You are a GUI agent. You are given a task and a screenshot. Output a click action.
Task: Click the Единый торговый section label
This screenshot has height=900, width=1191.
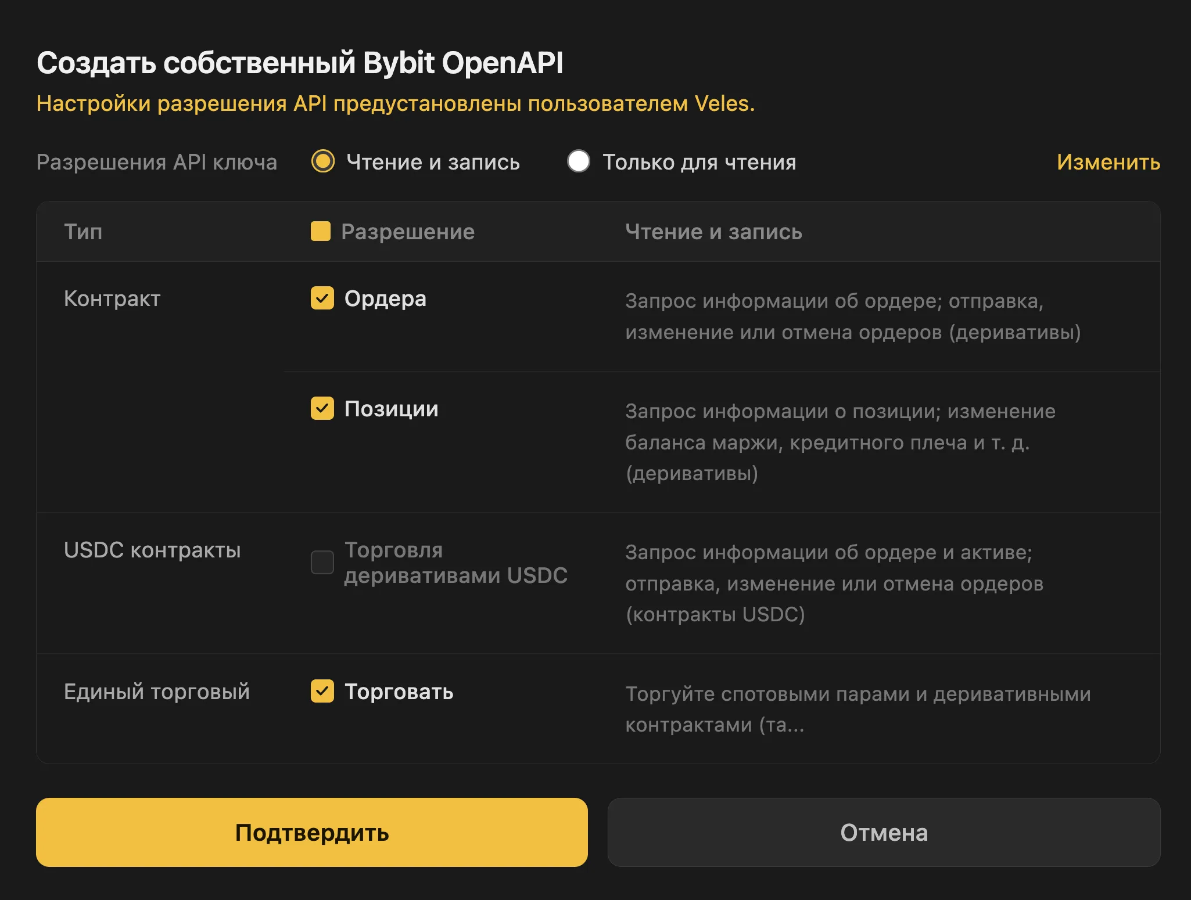pyautogui.click(x=157, y=692)
